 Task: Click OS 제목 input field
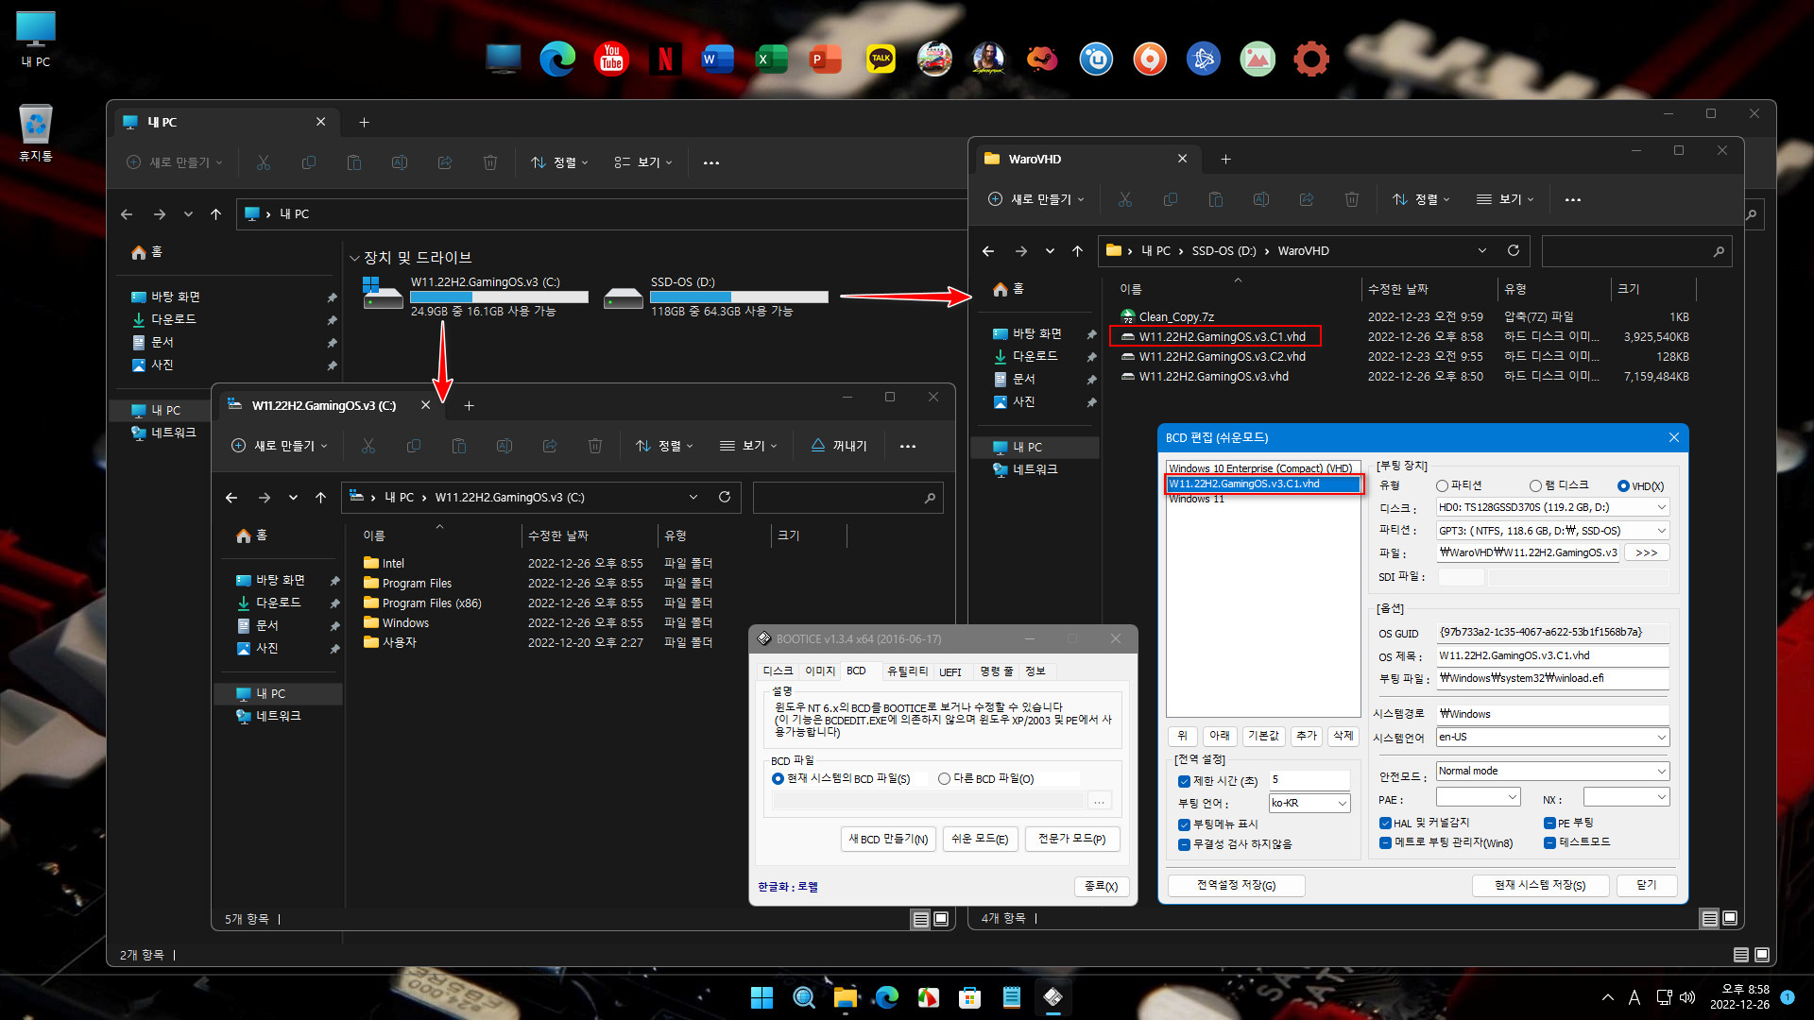[x=1552, y=655]
